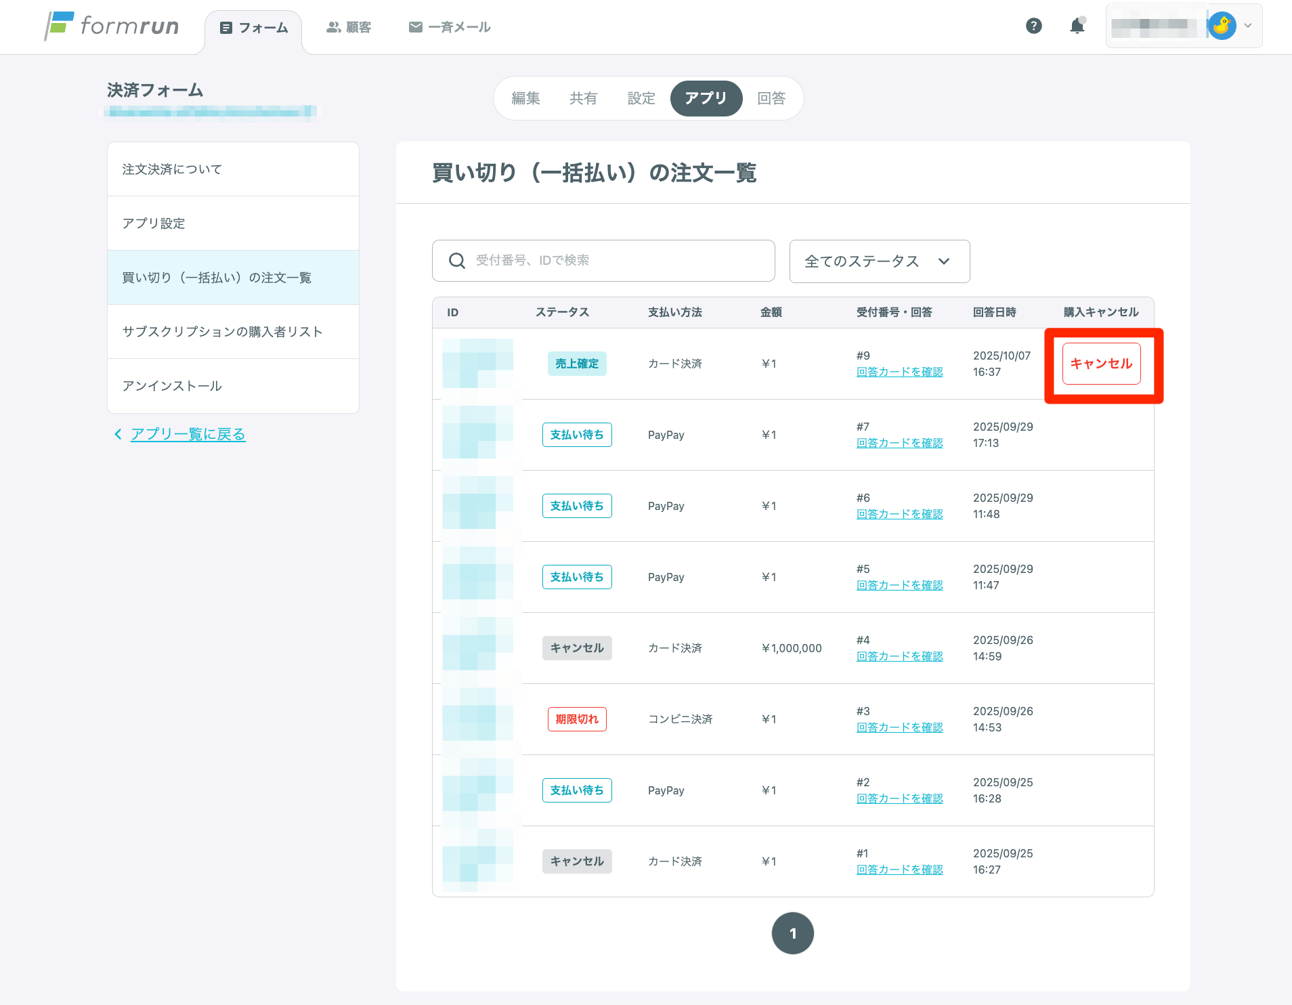
Task: Open the 設定 tab
Action: tap(641, 98)
